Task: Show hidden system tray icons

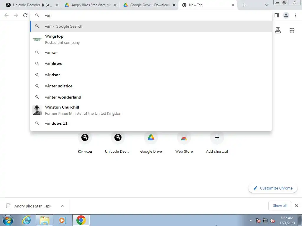Action: tap(251, 221)
